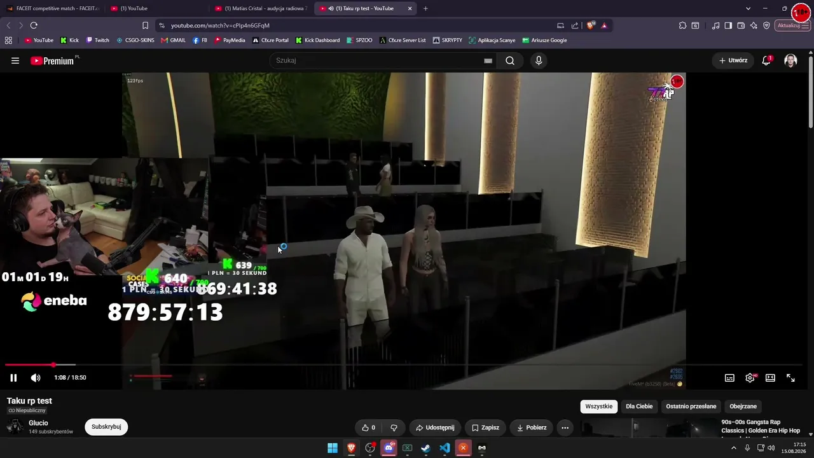Open the Kick bookmark
The height and width of the screenshot is (458, 814).
pos(69,40)
